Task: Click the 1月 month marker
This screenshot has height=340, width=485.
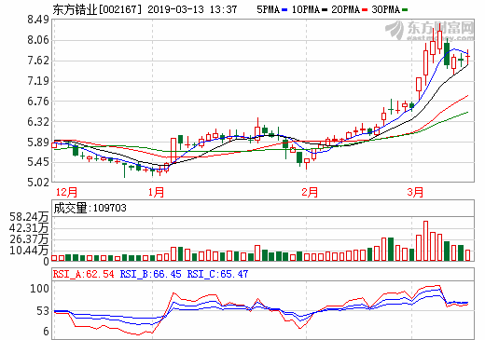Action: tap(156, 192)
